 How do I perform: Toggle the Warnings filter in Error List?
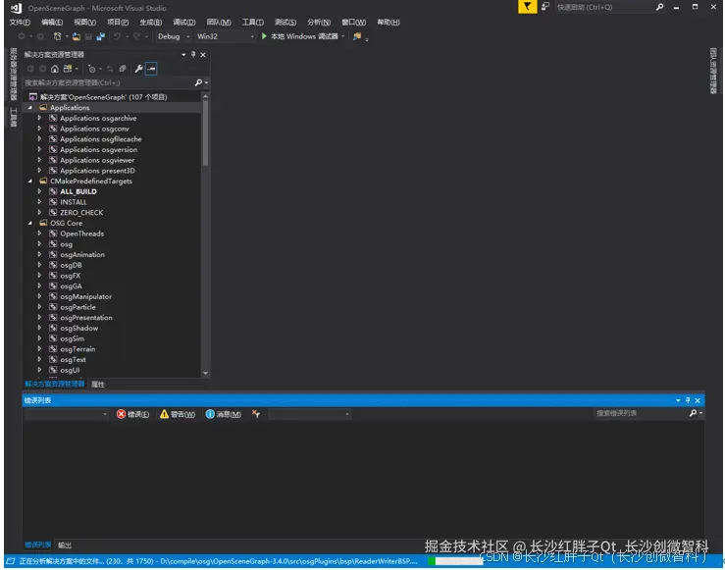[x=178, y=414]
